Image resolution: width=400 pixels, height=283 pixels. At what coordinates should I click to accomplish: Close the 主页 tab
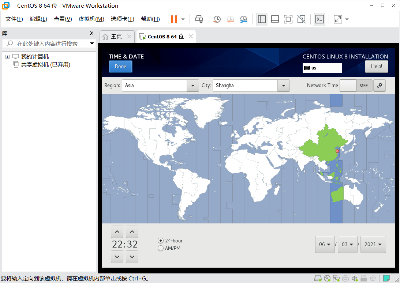(129, 37)
